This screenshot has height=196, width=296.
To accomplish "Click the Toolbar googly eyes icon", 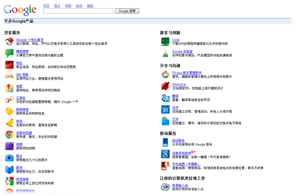I will click(9, 100).
